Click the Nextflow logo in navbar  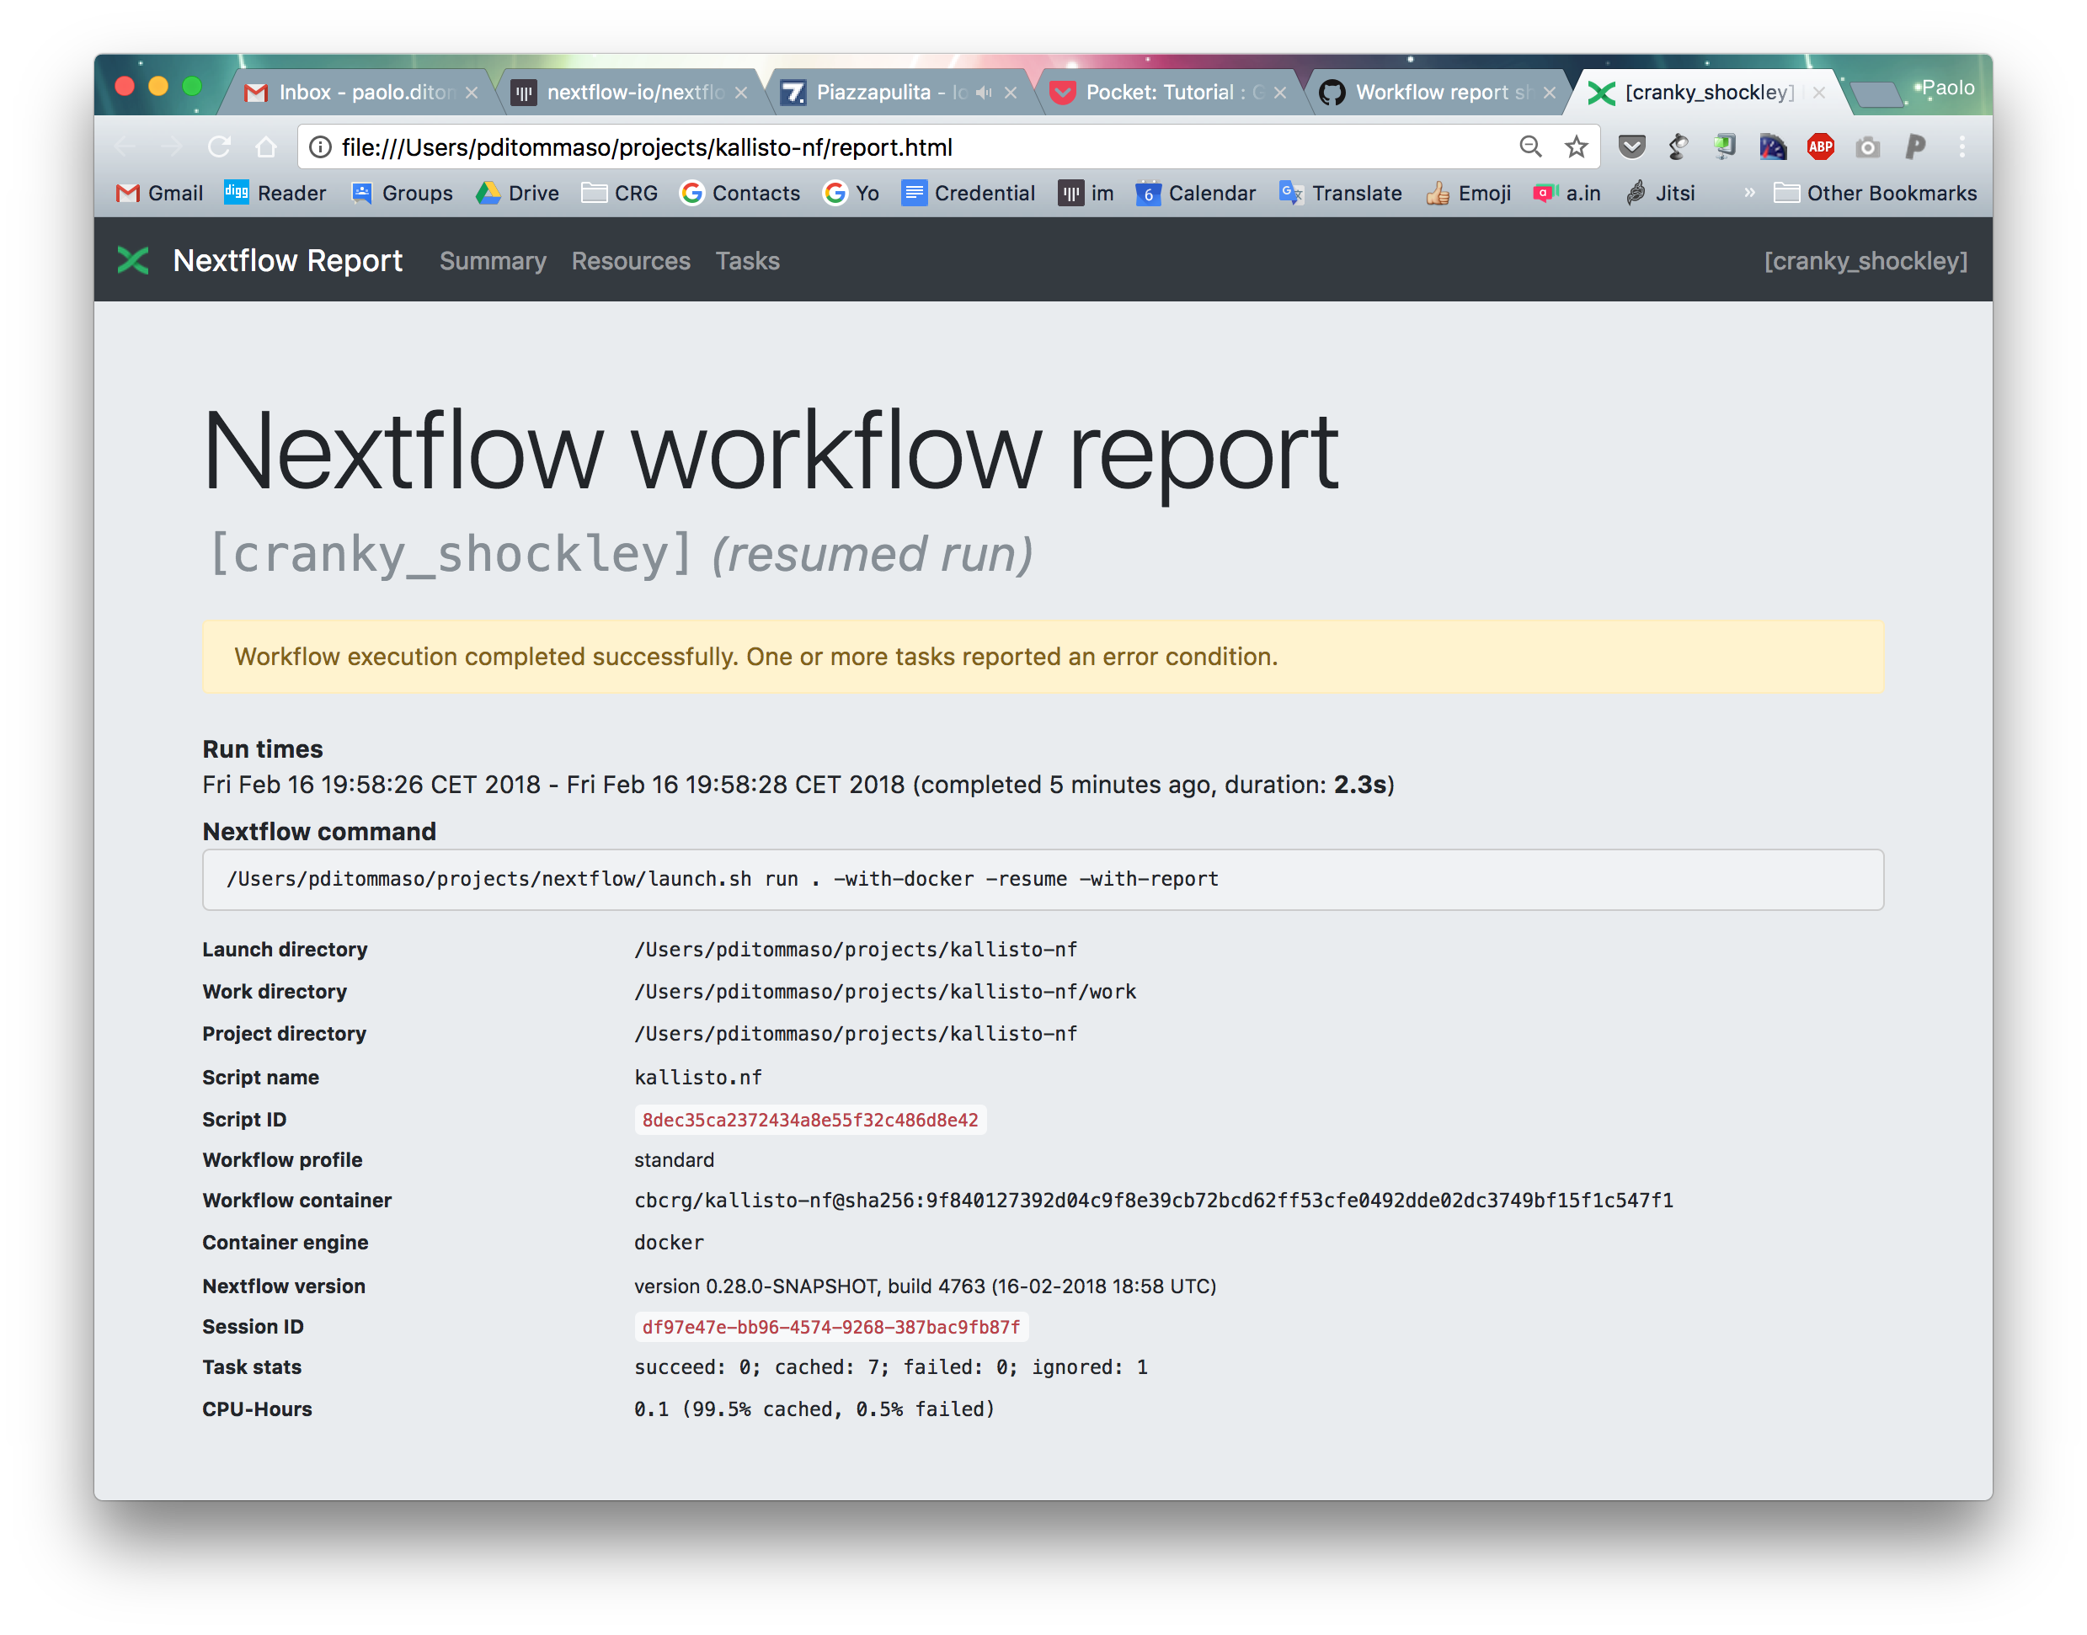pyautogui.click(x=133, y=260)
